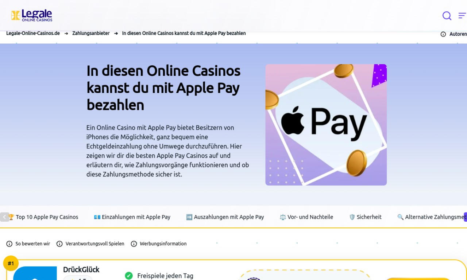Jump to Top 10 Apple Pay Casinos

43,217
